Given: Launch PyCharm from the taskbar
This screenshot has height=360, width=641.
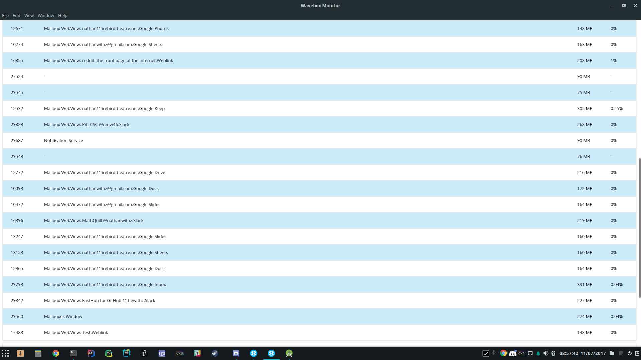Looking at the screenshot, I should click(109, 353).
